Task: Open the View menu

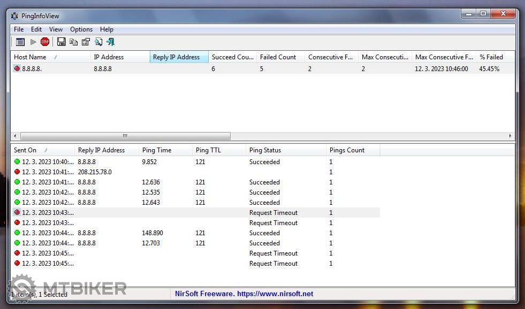Action: point(56,29)
